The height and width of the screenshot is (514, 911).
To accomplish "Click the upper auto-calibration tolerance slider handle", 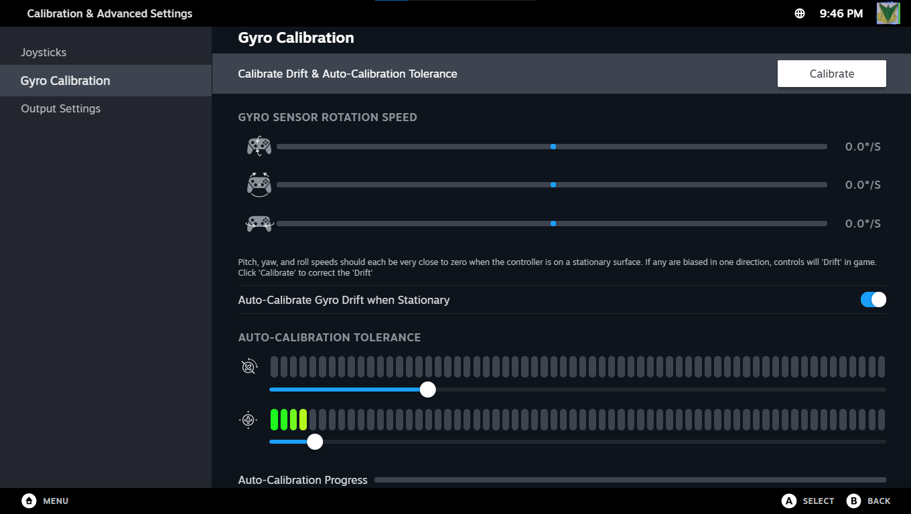I will click(x=428, y=390).
